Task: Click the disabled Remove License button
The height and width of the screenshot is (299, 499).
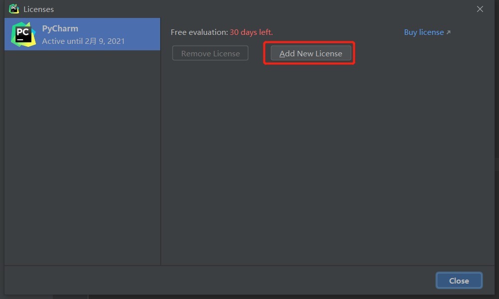Action: click(x=210, y=53)
